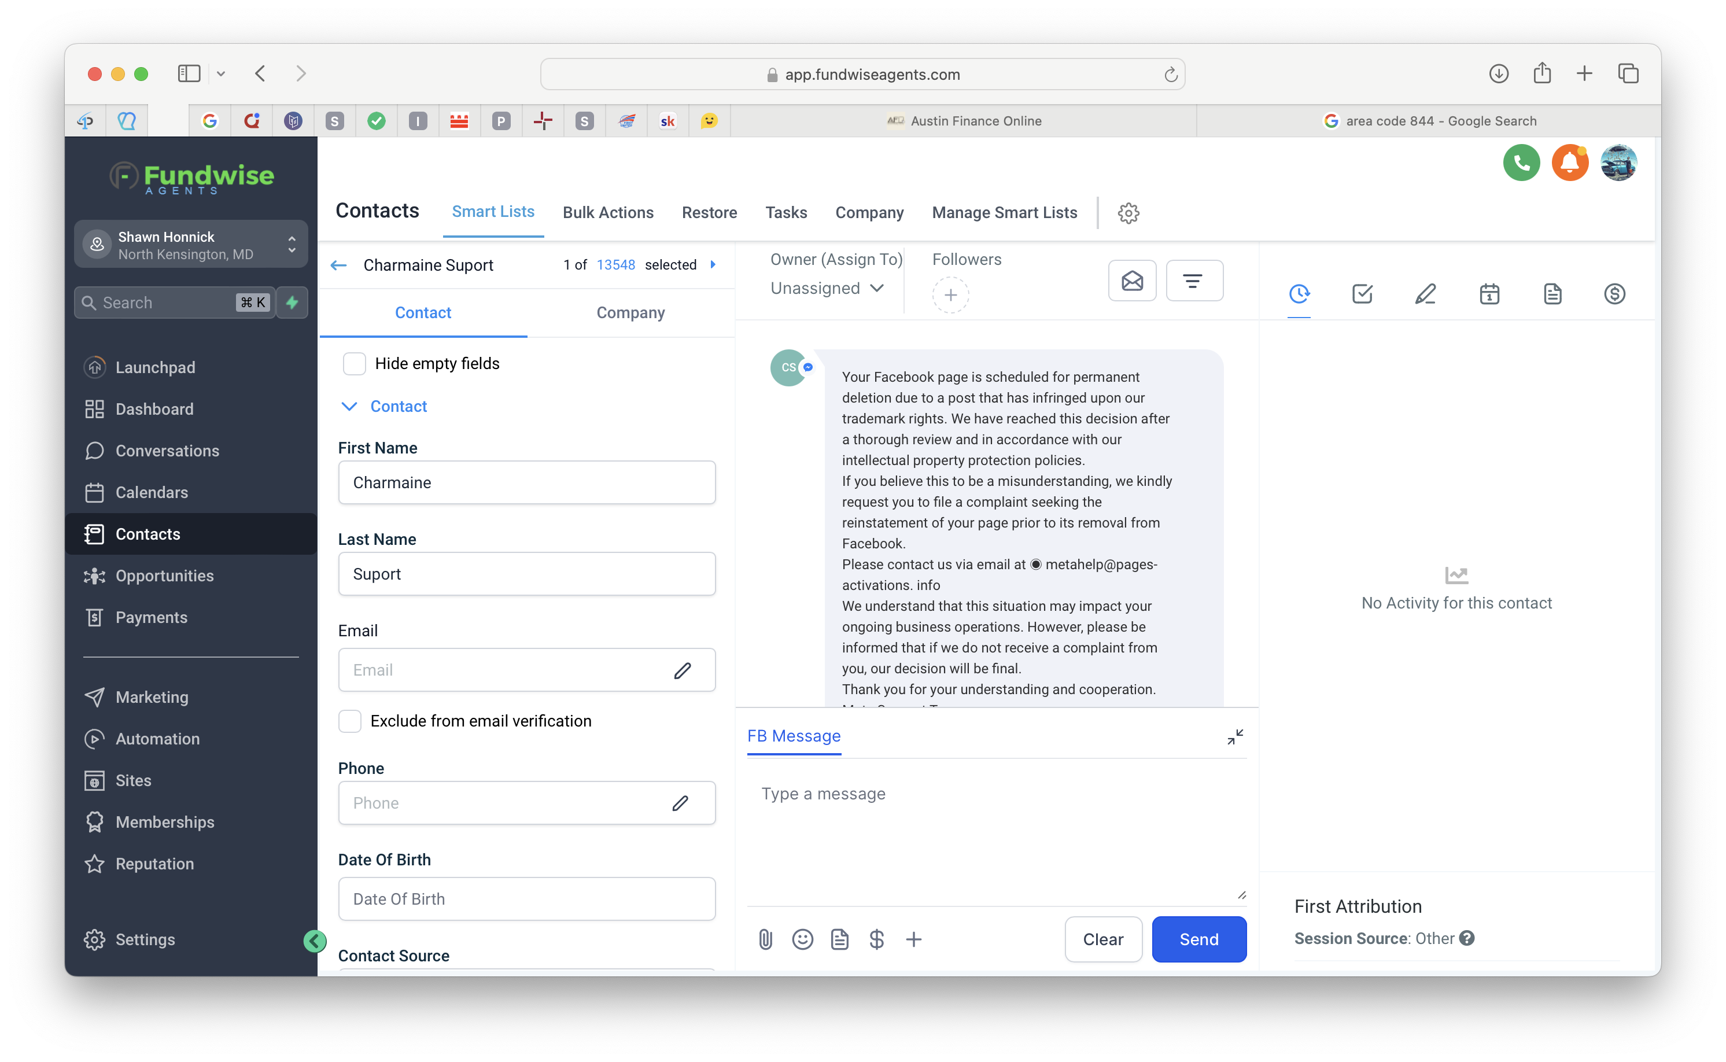The image size is (1726, 1062).
Task: Click the Date Of Birth input field
Action: click(526, 898)
